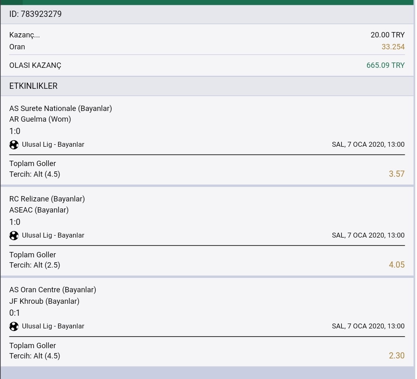Click the possible winnings 665.09 TRY
Image resolution: width=417 pixels, height=379 pixels.
(385, 65)
